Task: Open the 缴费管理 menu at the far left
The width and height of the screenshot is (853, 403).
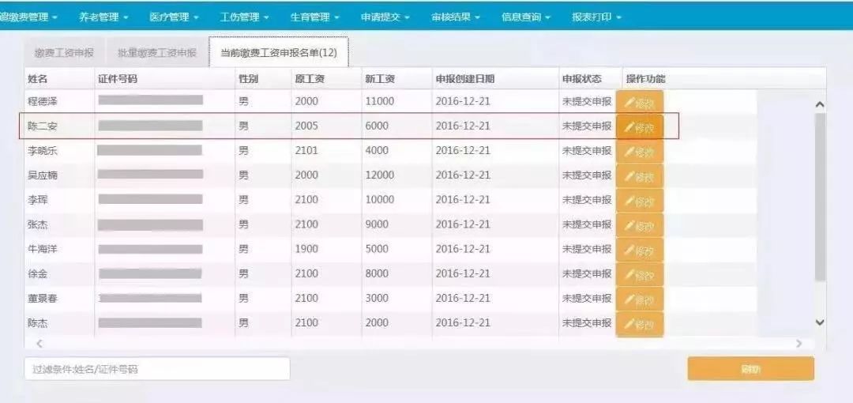Action: (x=29, y=17)
